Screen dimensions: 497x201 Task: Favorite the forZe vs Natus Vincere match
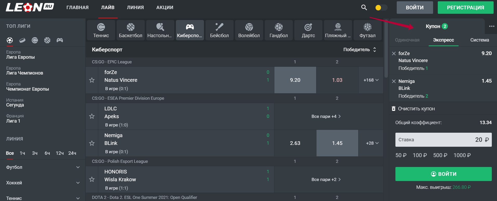click(92, 80)
